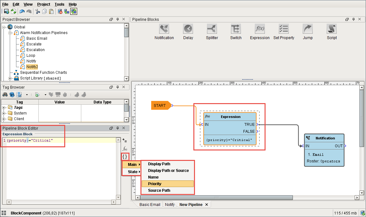
Task: Choose Source Path from the submenu
Action: click(x=168, y=190)
